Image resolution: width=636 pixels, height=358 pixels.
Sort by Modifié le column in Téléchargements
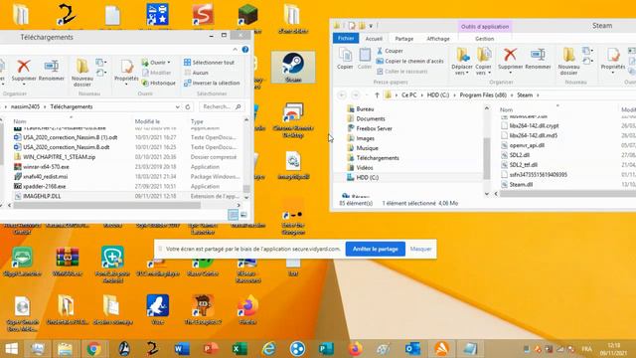tap(147, 121)
